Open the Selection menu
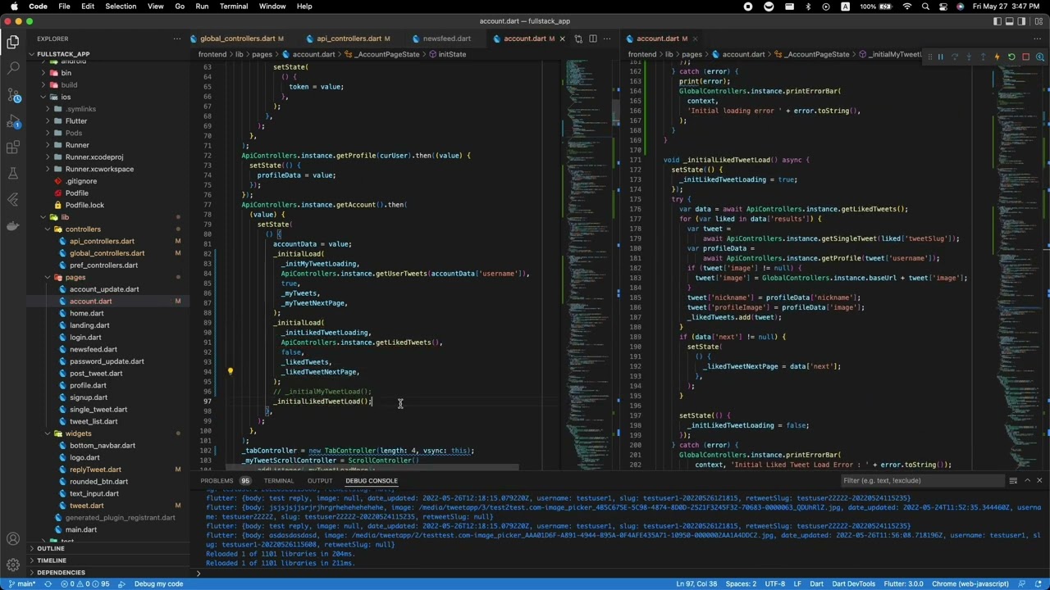Screen dimensions: 1050x590 pos(121,7)
